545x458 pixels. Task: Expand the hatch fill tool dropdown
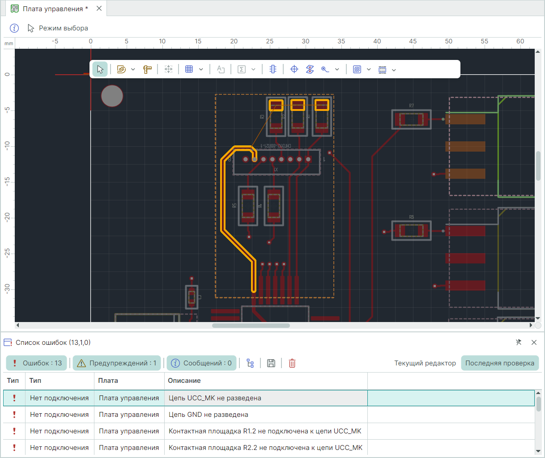tap(369, 70)
